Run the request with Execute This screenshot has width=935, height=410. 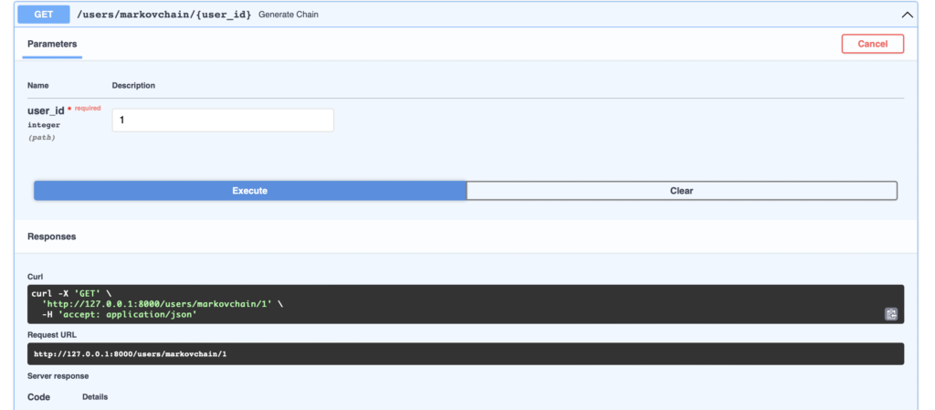249,191
